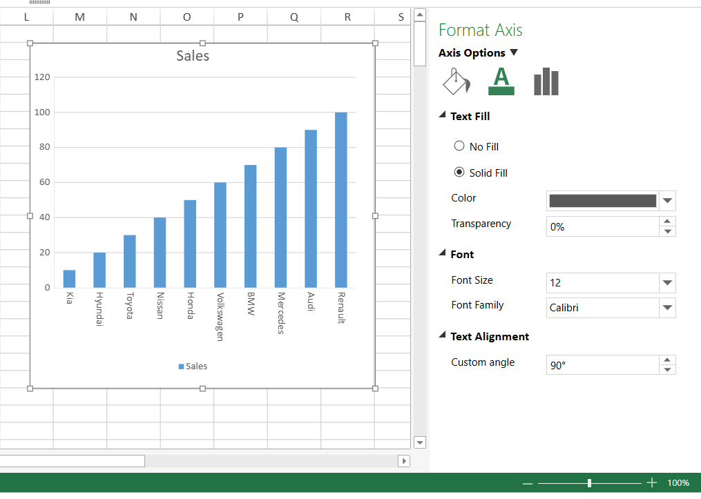Click the Font Size value field
701x499 pixels.
603,283
